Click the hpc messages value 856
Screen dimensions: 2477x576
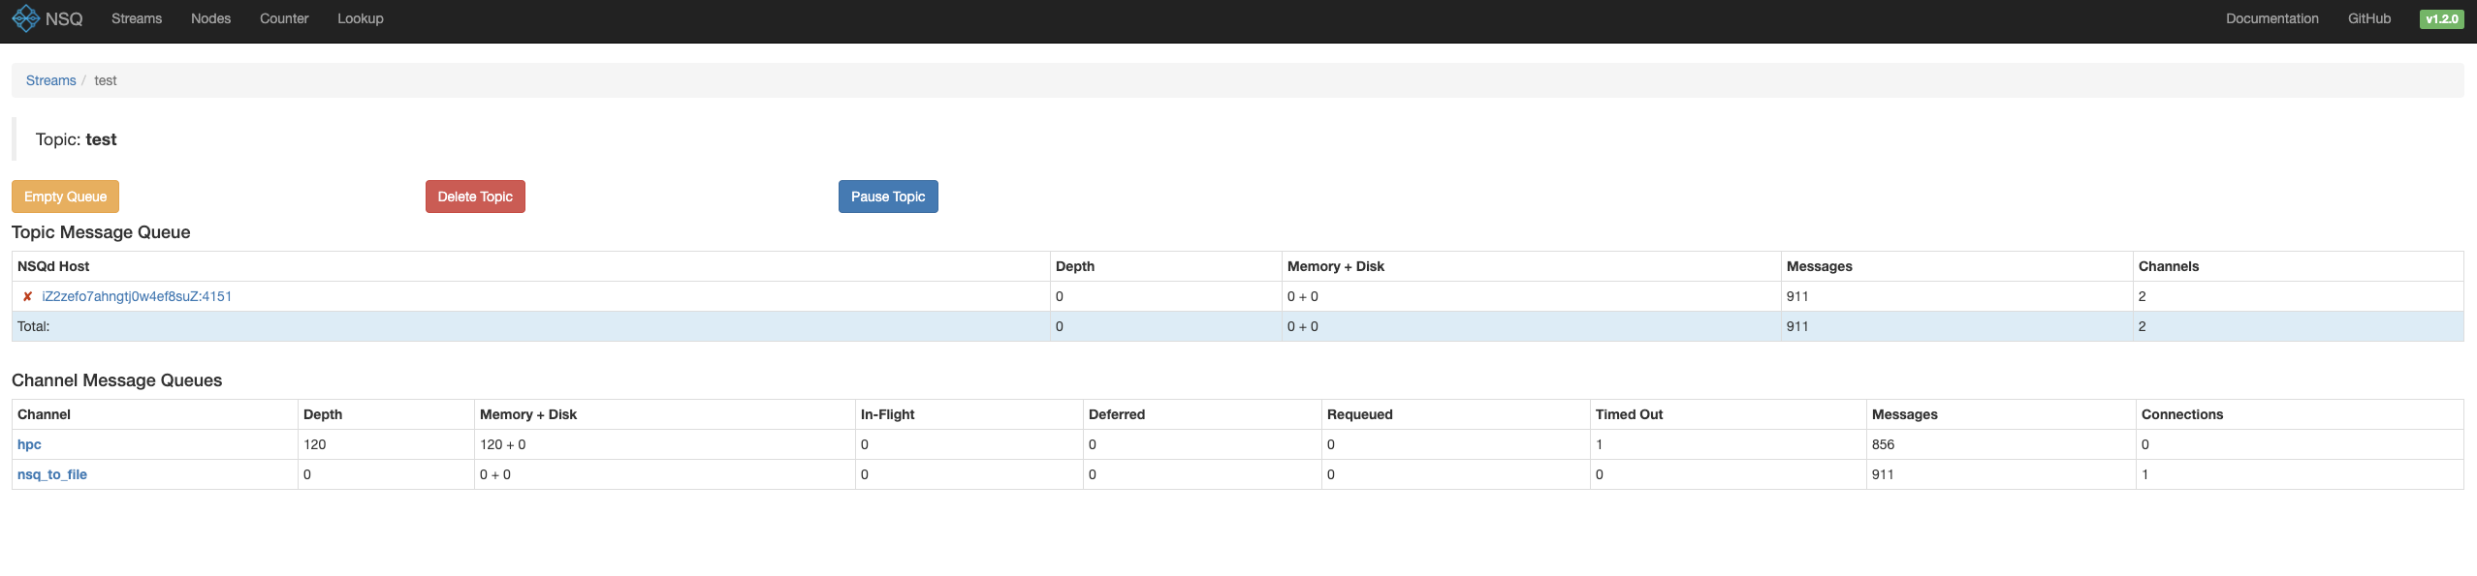point(1883,444)
